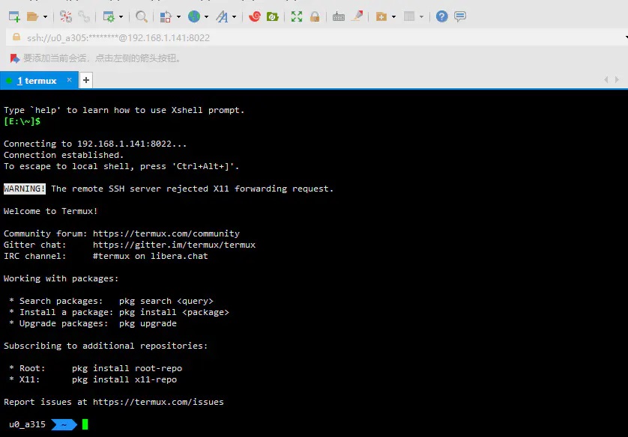This screenshot has height=437, width=628.
Task: Open the Find magnifier tool
Action: [x=142, y=16]
